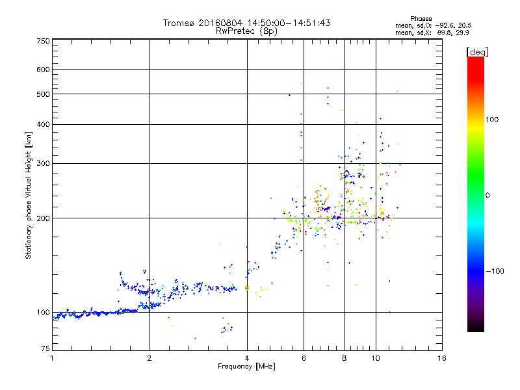Click the x-axis tick label "2"

(x=149, y=358)
